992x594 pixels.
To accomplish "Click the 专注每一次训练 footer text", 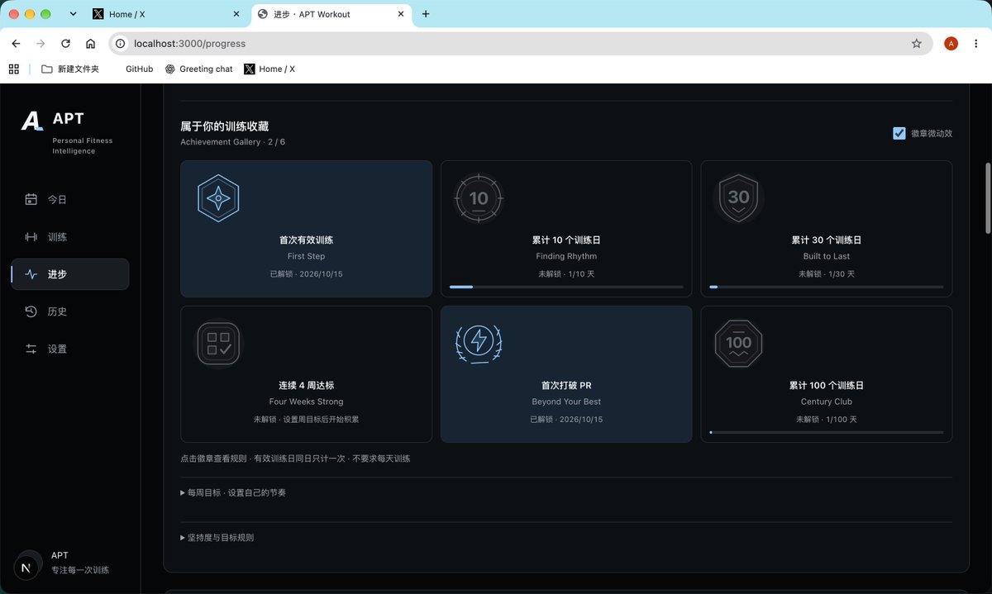I will 80,570.
